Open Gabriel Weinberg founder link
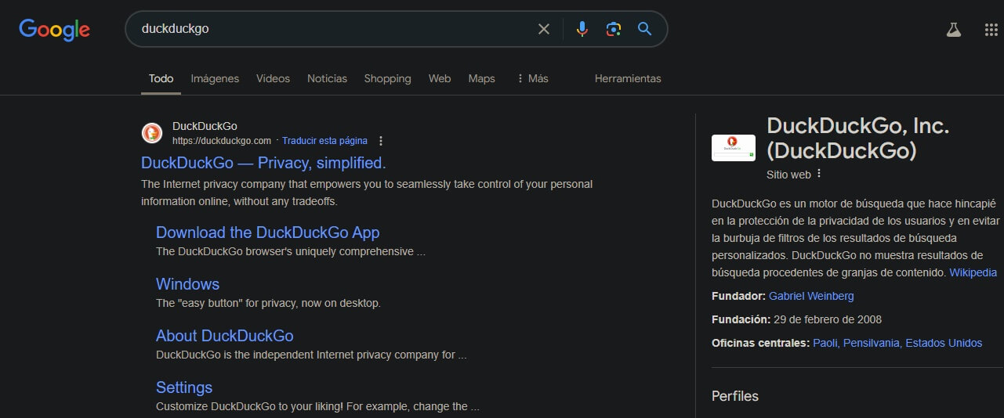 [x=811, y=296]
